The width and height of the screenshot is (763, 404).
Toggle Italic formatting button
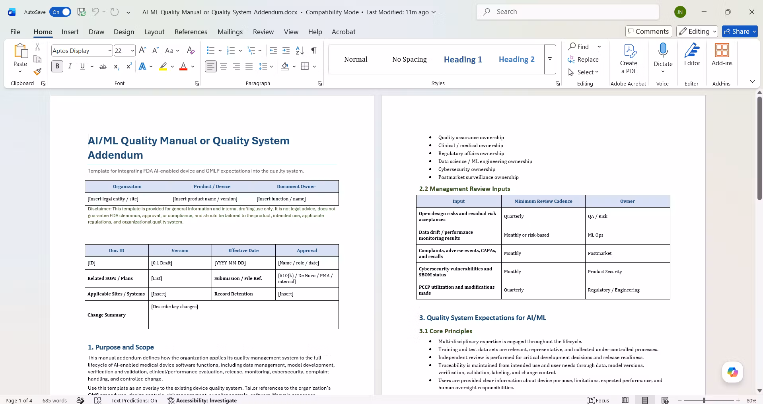[70, 66]
